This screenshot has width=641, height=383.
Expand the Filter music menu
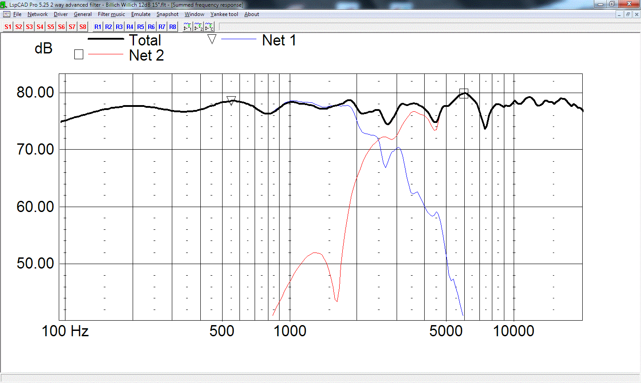point(111,14)
